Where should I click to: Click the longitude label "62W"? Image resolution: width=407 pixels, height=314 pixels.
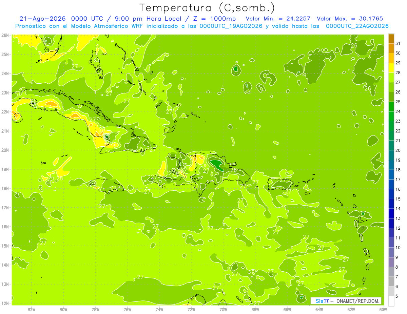click(x=351, y=309)
